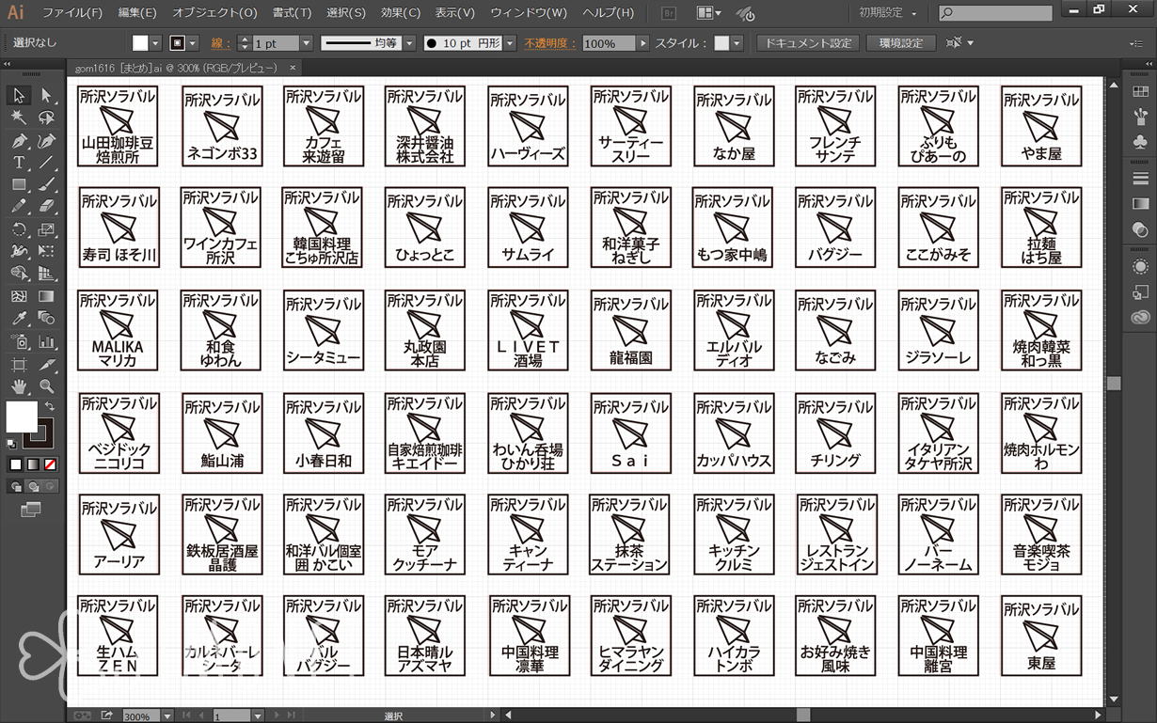Choose the Artboard tool

[19, 365]
